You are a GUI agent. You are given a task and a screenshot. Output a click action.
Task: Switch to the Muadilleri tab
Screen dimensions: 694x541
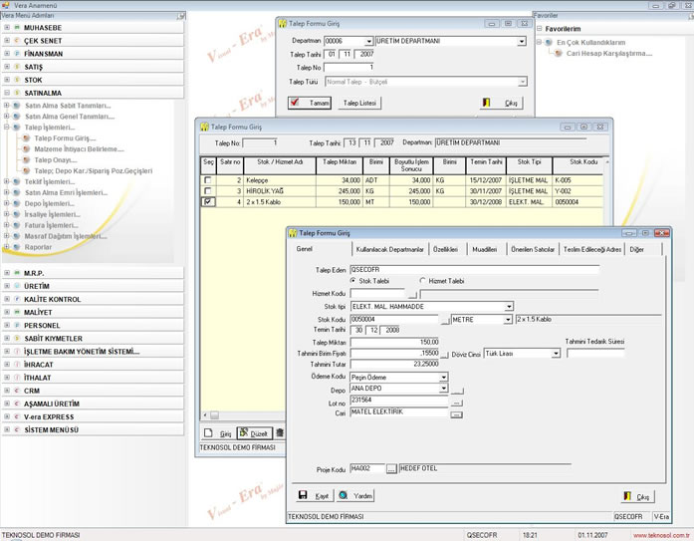[x=484, y=249]
